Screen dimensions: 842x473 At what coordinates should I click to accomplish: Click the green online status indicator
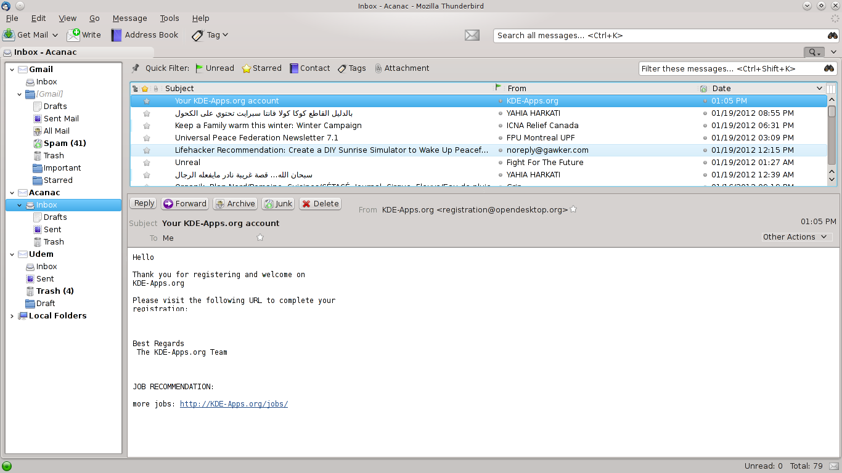tap(7, 466)
